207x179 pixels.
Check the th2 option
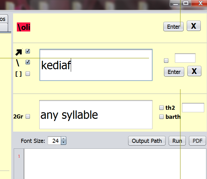click(x=161, y=108)
